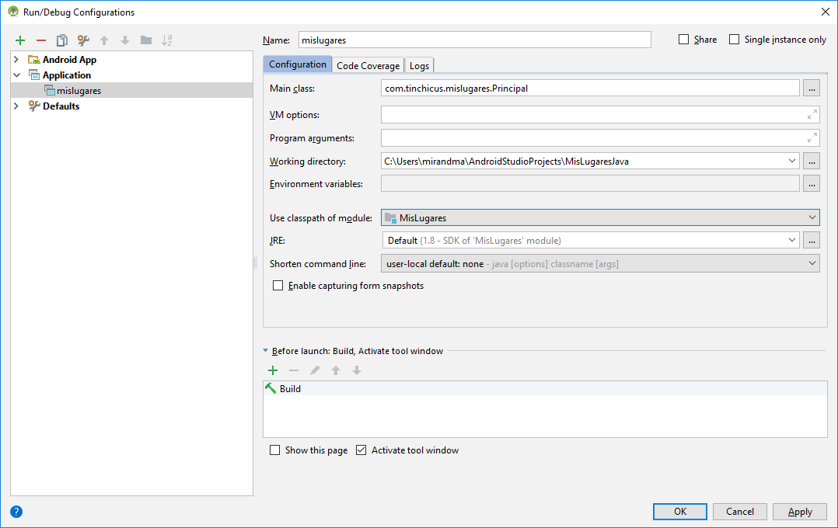
Task: Open the Use classpath of module dropdown
Action: (x=600, y=218)
